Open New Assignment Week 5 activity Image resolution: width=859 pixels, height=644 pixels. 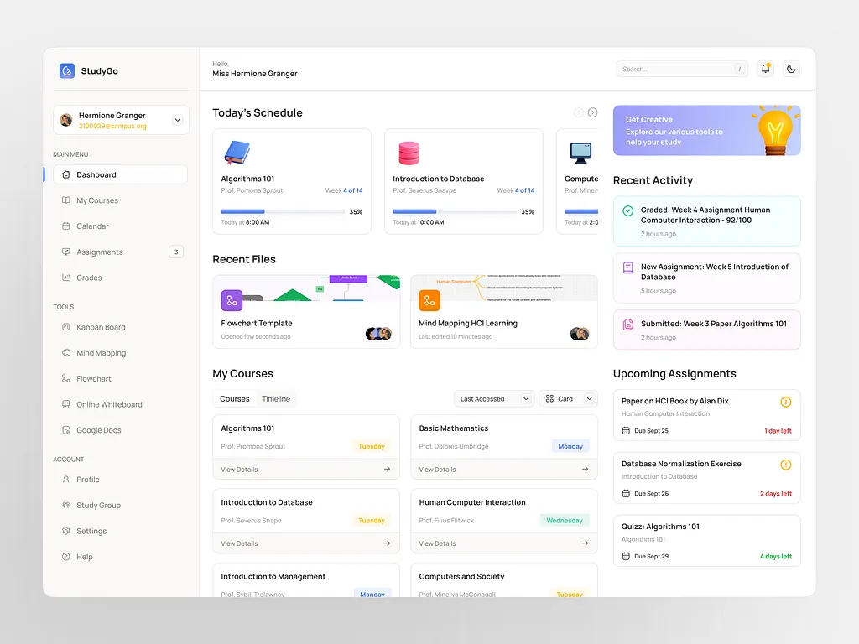click(x=706, y=278)
